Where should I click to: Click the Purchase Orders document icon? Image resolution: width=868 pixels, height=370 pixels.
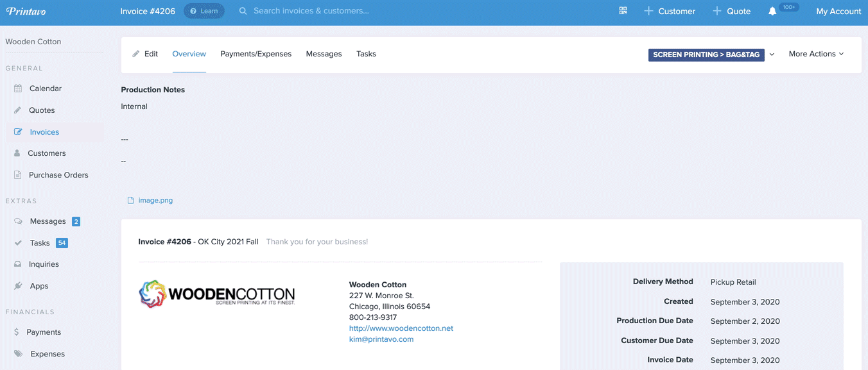click(18, 175)
